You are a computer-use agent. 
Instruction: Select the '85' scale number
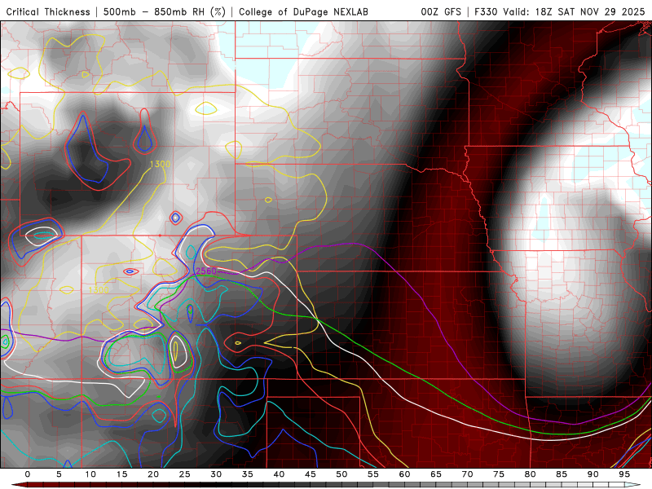(562, 474)
